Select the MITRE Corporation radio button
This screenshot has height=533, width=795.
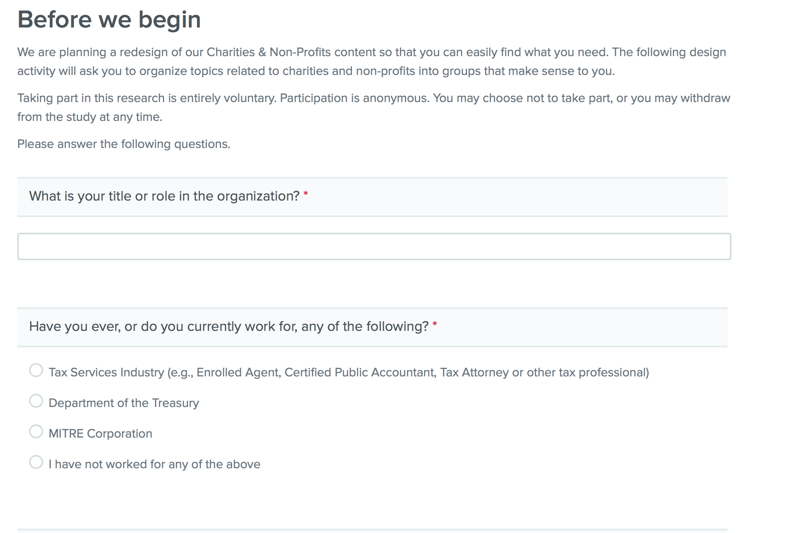click(36, 431)
